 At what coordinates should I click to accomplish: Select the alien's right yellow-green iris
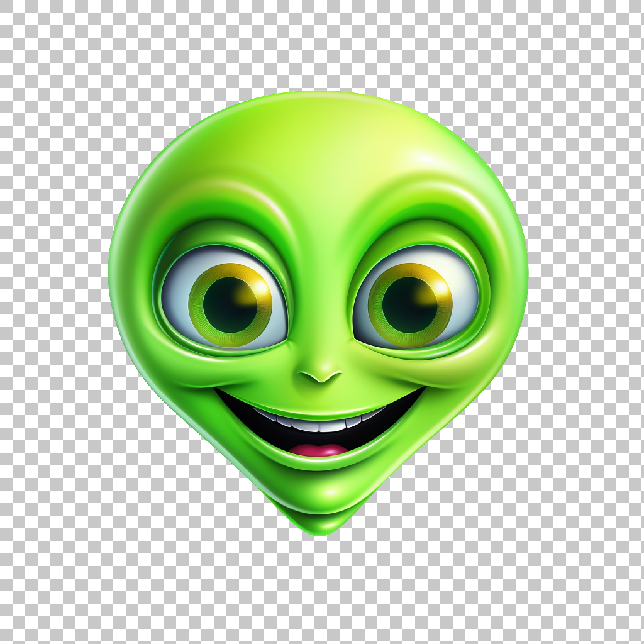point(412,305)
